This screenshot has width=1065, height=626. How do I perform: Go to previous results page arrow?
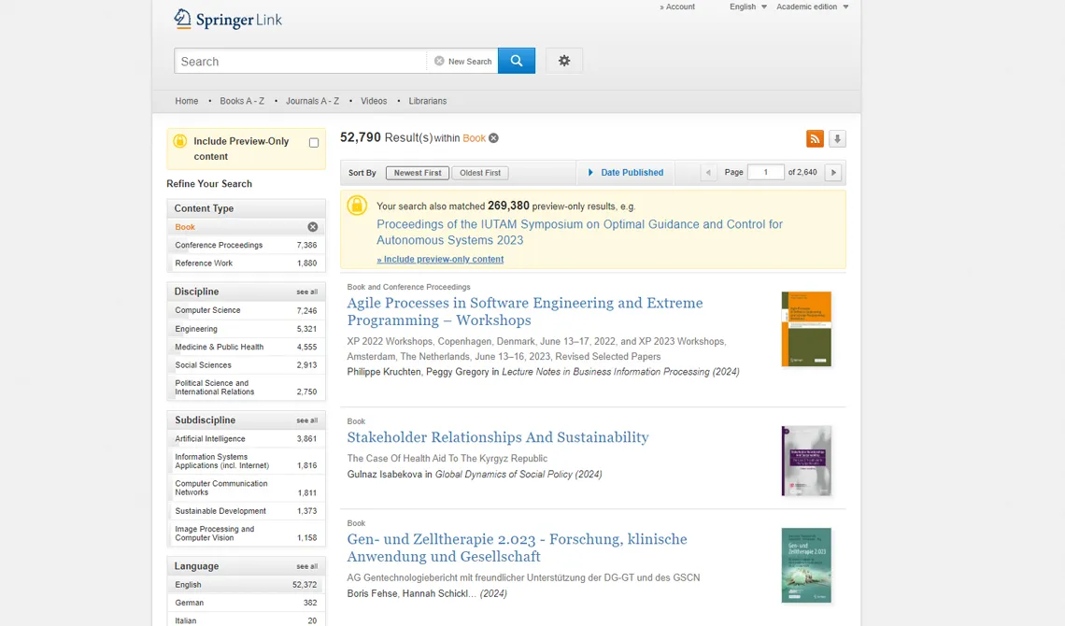(x=708, y=173)
